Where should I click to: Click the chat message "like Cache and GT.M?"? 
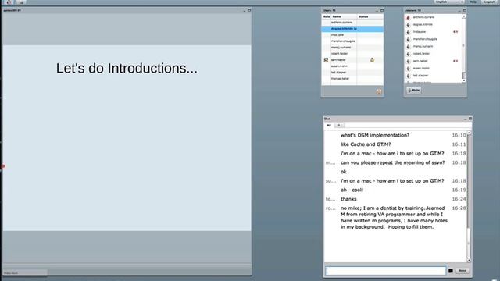366,144
